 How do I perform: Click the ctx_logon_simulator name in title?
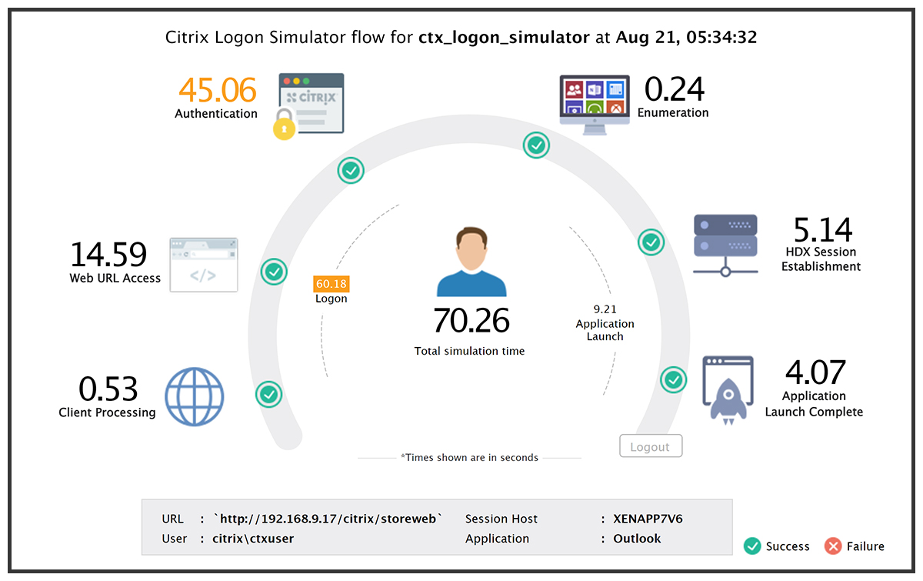point(504,37)
